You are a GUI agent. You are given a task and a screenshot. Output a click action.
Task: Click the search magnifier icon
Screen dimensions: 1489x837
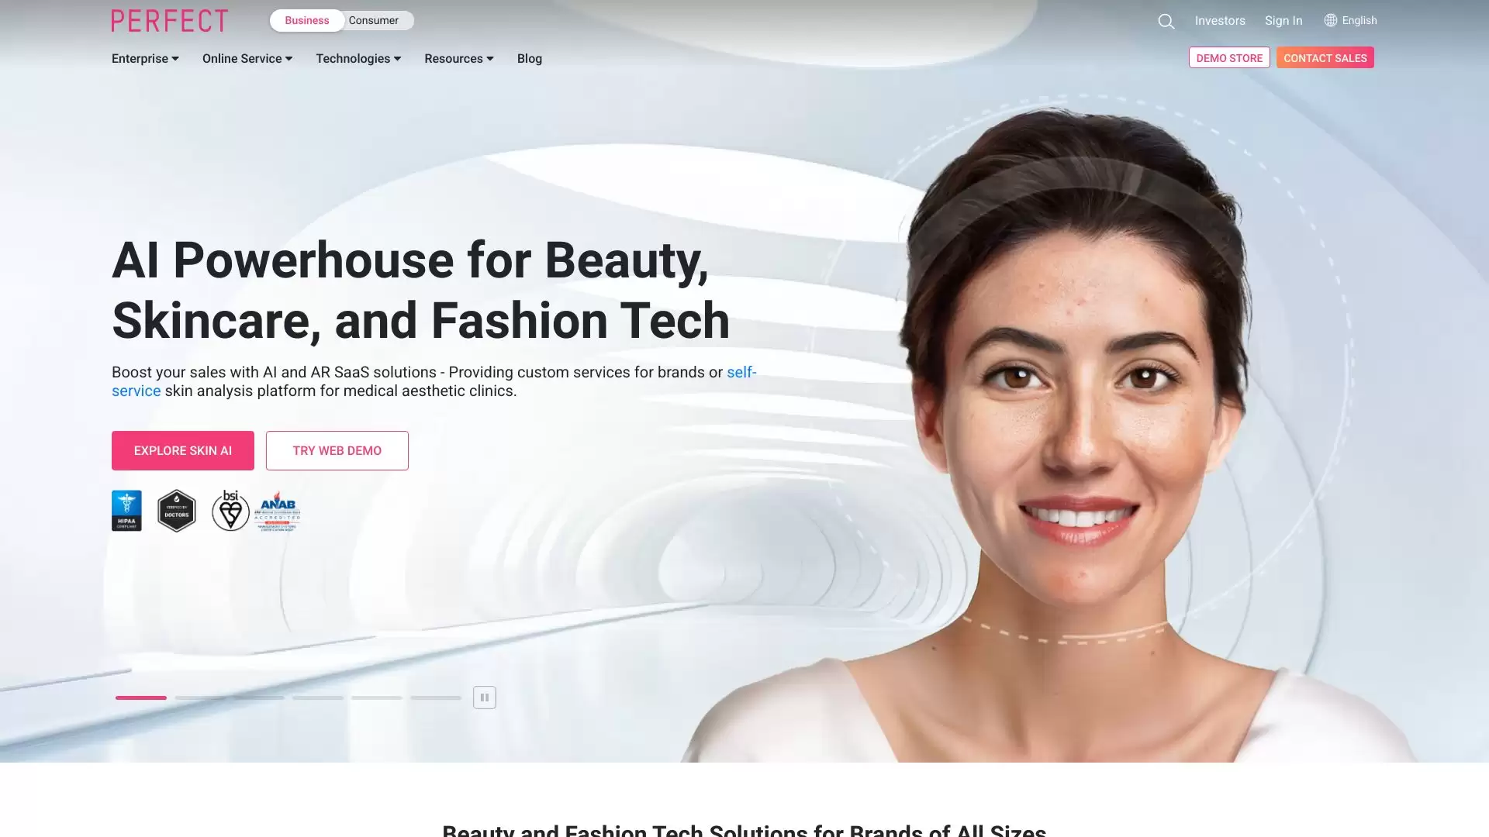pyautogui.click(x=1166, y=22)
